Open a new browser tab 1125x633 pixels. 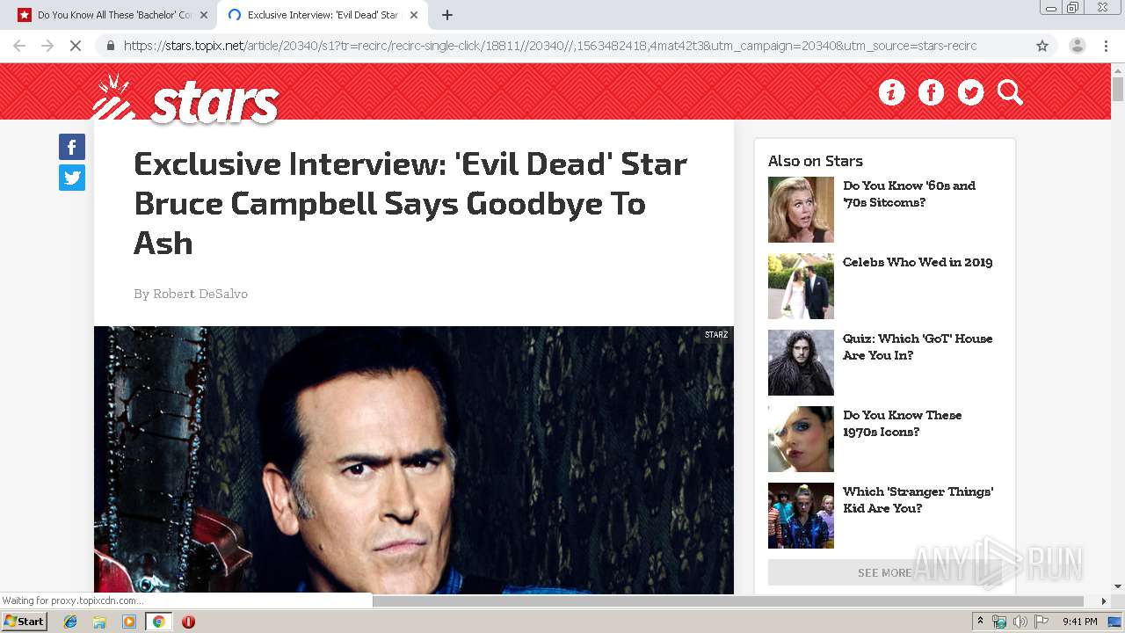(446, 15)
